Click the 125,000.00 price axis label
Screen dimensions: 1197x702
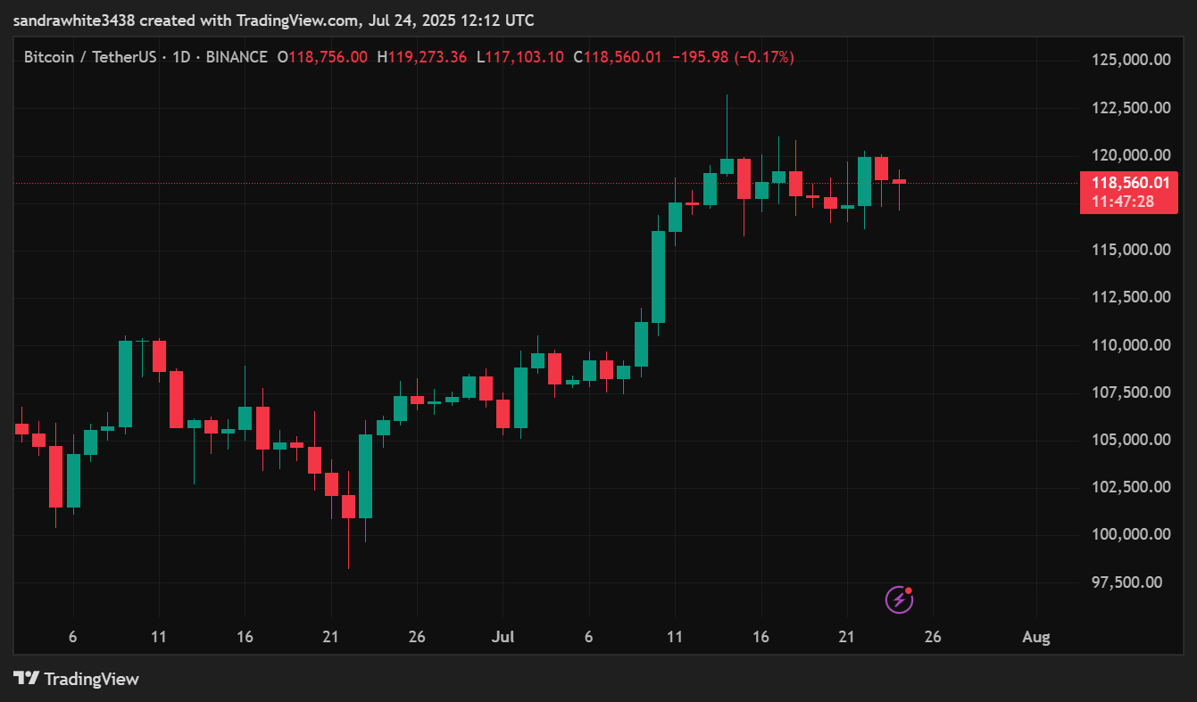pos(1131,61)
